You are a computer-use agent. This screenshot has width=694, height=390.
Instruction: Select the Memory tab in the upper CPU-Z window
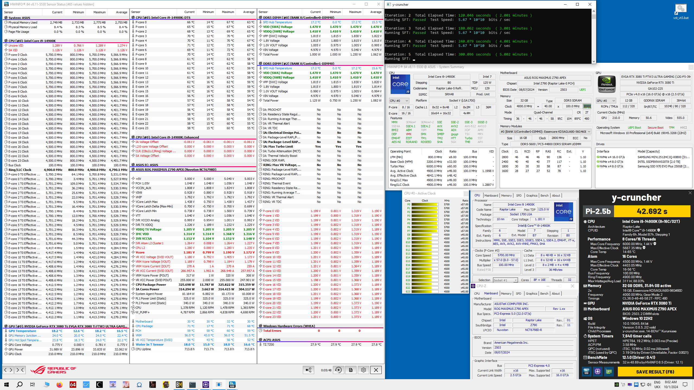click(506, 196)
